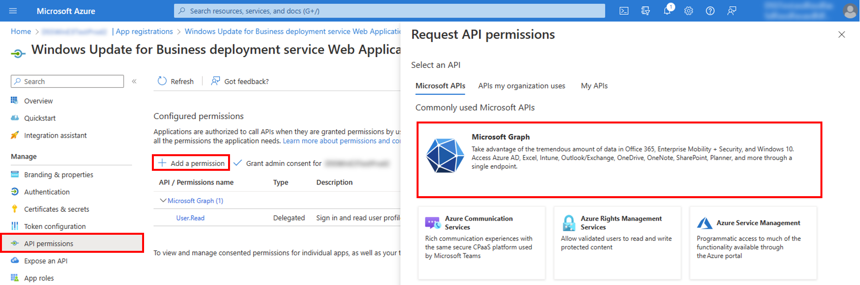Click the Refresh button label
The image size is (860, 285).
point(182,81)
